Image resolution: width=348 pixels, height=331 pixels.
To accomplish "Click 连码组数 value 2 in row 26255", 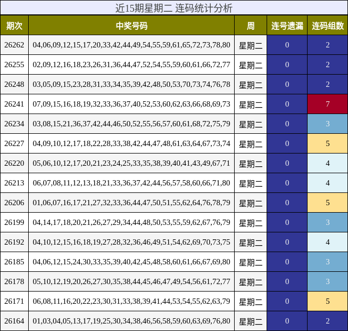I will pos(328,64).
